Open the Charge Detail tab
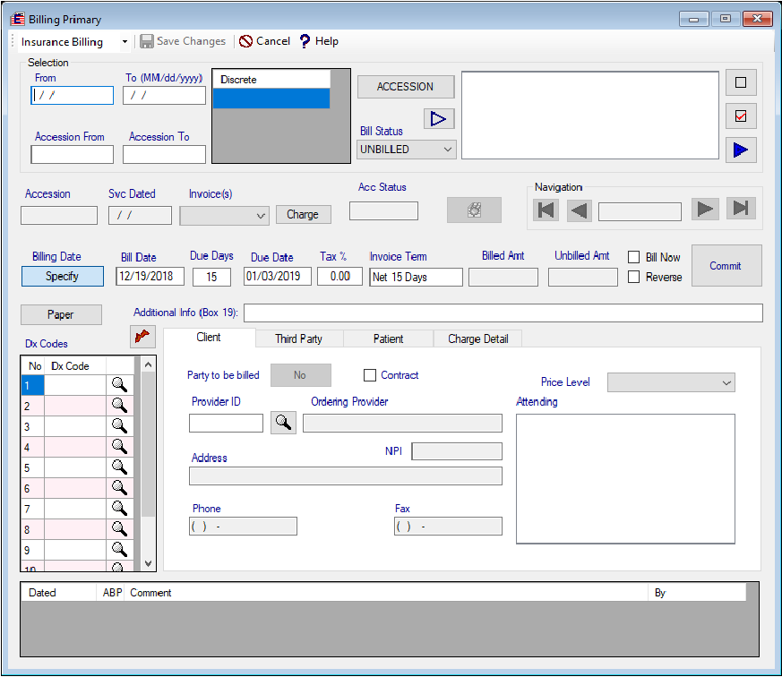 (x=477, y=338)
